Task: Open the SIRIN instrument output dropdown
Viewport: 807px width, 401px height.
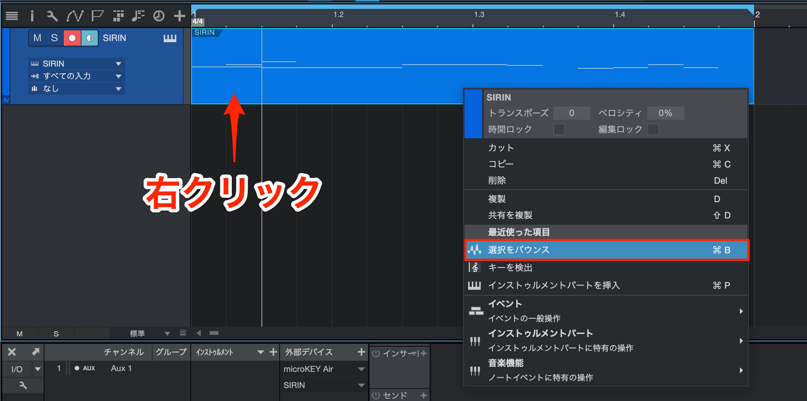Action: [77, 64]
